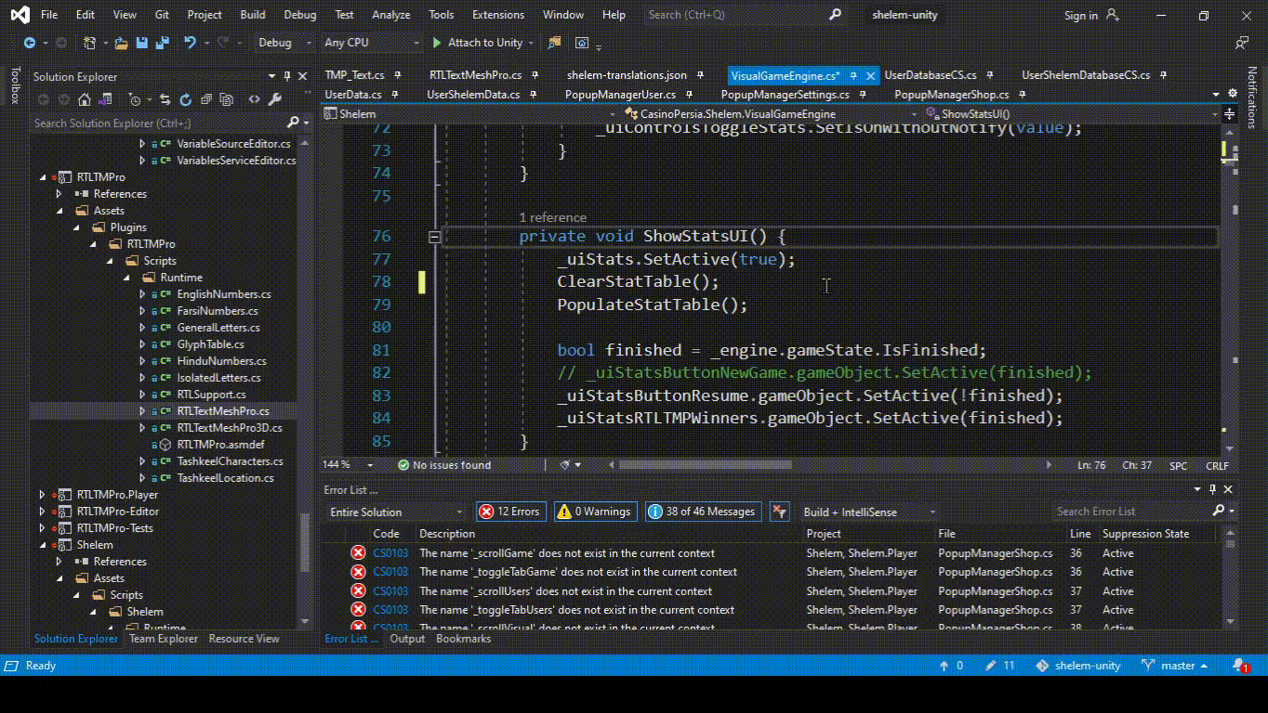This screenshot has height=713, width=1268.
Task: Click the multi-select filter icon in Error List
Action: [780, 511]
